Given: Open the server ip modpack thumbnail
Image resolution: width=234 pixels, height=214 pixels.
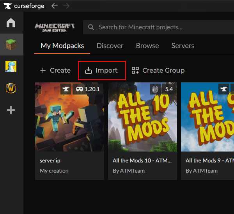Looking at the screenshot, I should [x=69, y=117].
